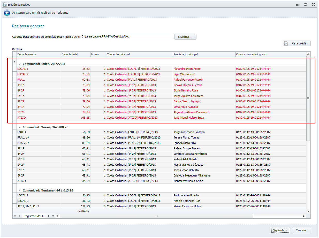Click the domiciliaciones folder path field
Screen dimensions: 319x238
point(127,36)
